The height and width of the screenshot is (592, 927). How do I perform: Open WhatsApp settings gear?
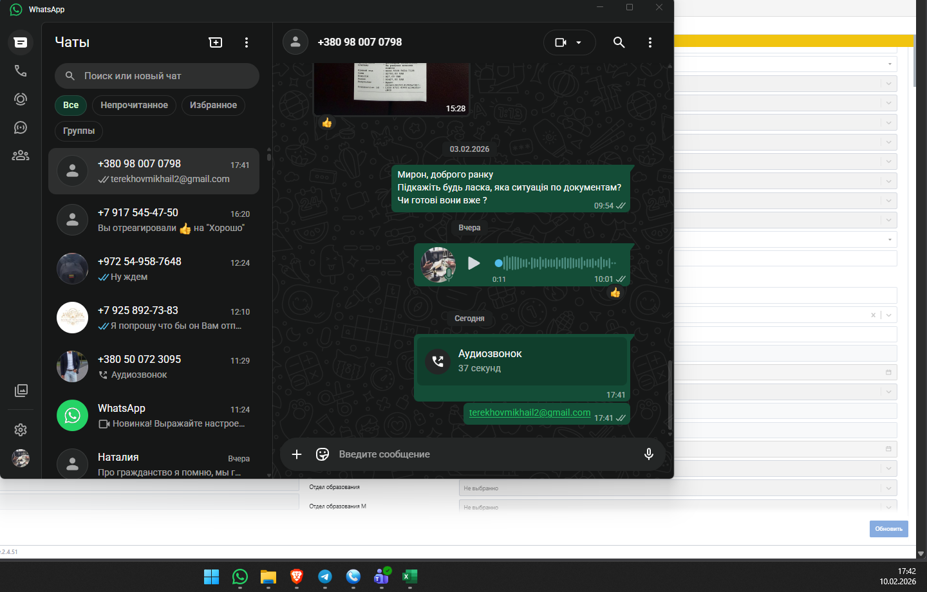pyautogui.click(x=21, y=430)
